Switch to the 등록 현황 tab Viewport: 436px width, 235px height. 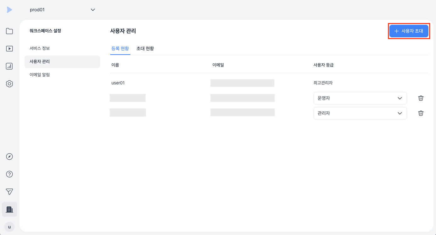[x=120, y=49]
